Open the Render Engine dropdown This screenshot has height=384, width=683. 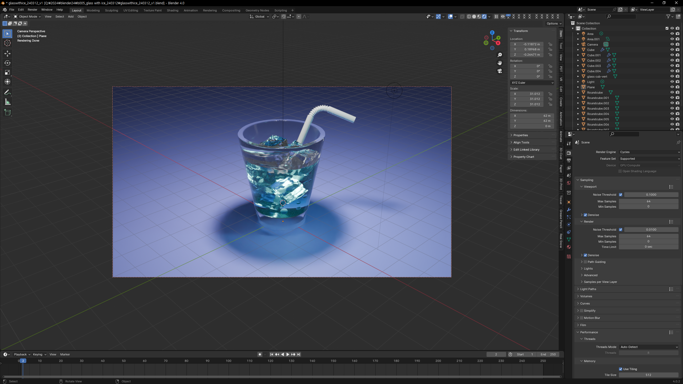pyautogui.click(x=649, y=152)
